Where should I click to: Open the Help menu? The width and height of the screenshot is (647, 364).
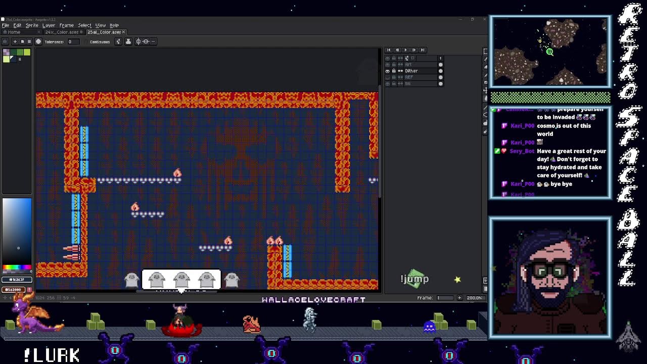114,25
